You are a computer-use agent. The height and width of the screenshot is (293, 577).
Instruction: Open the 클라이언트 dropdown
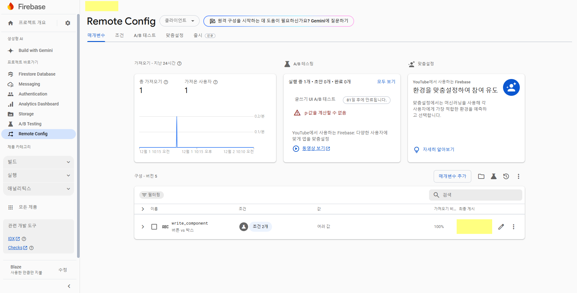click(x=179, y=21)
